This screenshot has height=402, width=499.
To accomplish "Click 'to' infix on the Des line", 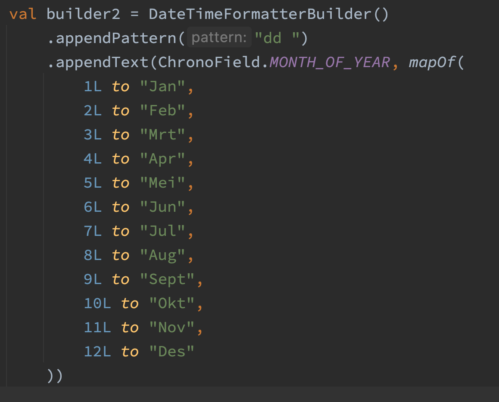I will click(130, 352).
